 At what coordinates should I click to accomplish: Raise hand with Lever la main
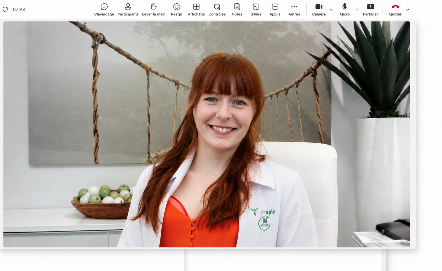tap(154, 10)
